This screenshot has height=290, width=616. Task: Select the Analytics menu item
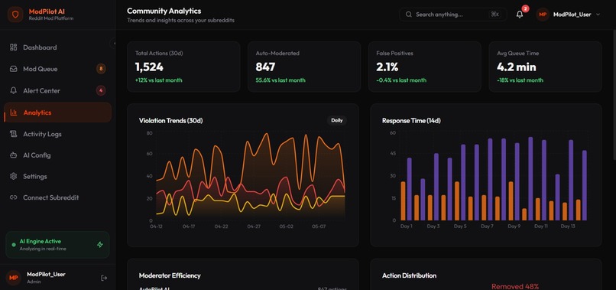58,112
